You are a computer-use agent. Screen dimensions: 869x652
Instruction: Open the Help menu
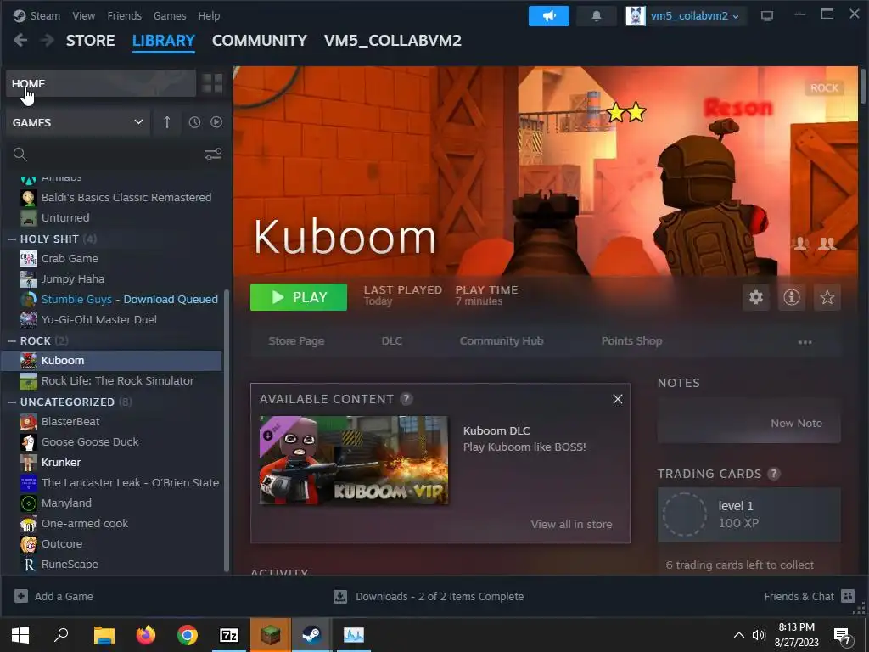pos(209,15)
